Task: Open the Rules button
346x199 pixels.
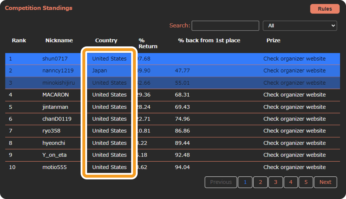Action: (325, 9)
